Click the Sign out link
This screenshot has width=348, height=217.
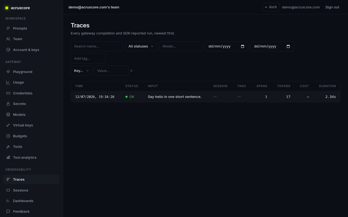(x=332, y=7)
